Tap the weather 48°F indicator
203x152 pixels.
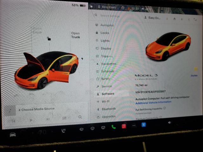click(147, 9)
